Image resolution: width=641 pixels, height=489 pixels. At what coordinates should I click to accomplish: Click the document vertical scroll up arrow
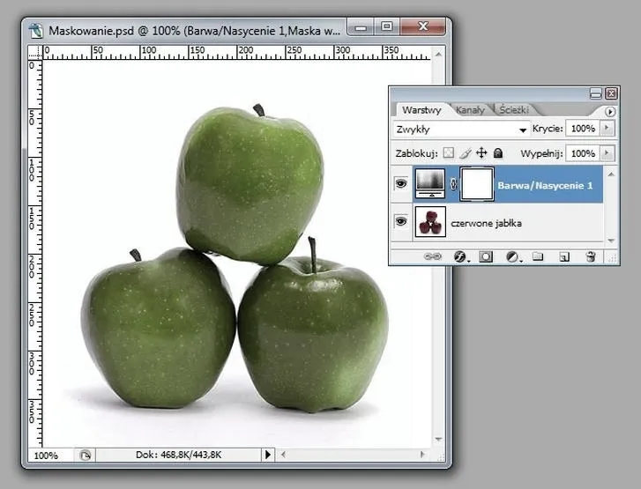coord(438,55)
